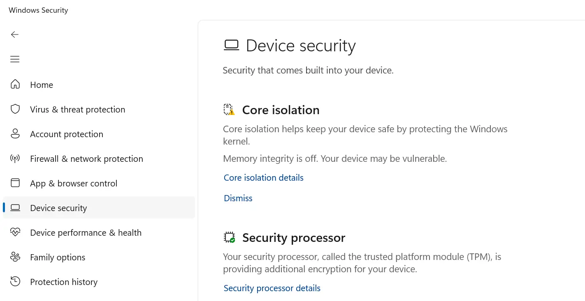
Task: Click the Device security laptop header icon
Action: (231, 46)
